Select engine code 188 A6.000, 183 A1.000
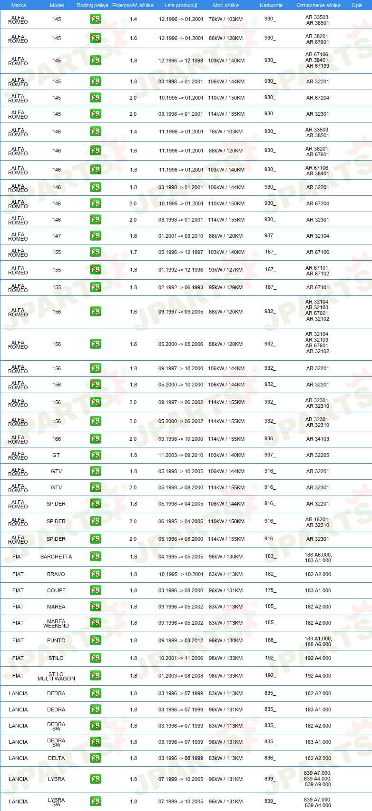372x811 pixels. pos(318,558)
